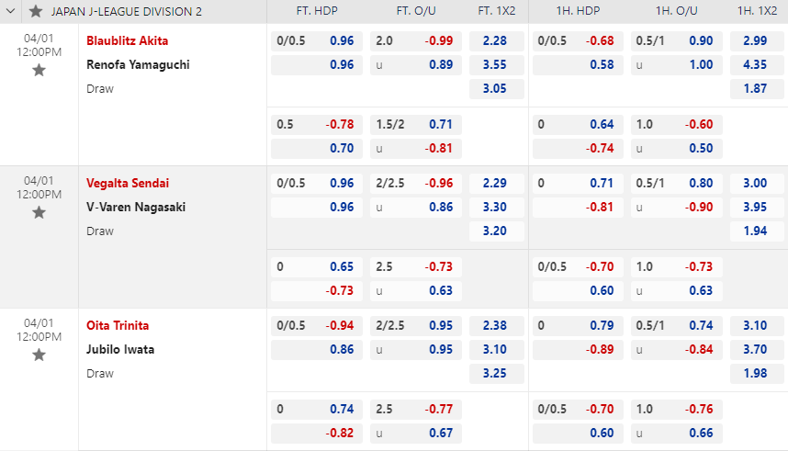Viewport: 788px width, 451px height.
Task: Pick Akita FT over 2.0 odds -0.99
Action: (416, 40)
